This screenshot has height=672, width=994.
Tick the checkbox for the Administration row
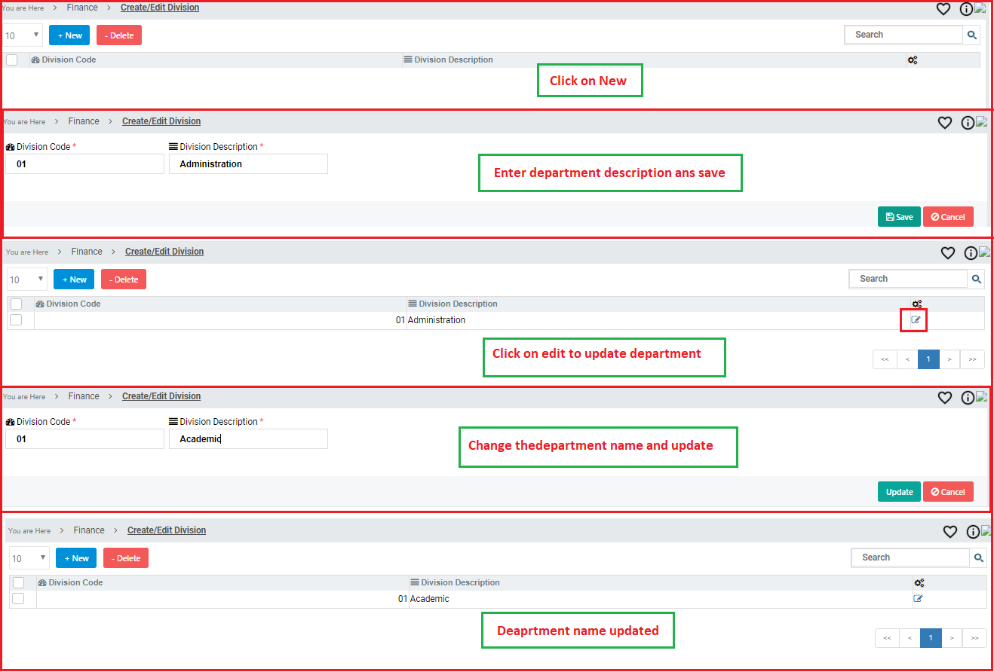[16, 320]
